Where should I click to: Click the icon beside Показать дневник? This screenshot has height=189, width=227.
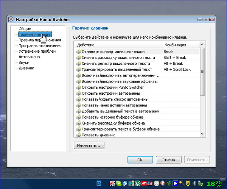click(78, 134)
